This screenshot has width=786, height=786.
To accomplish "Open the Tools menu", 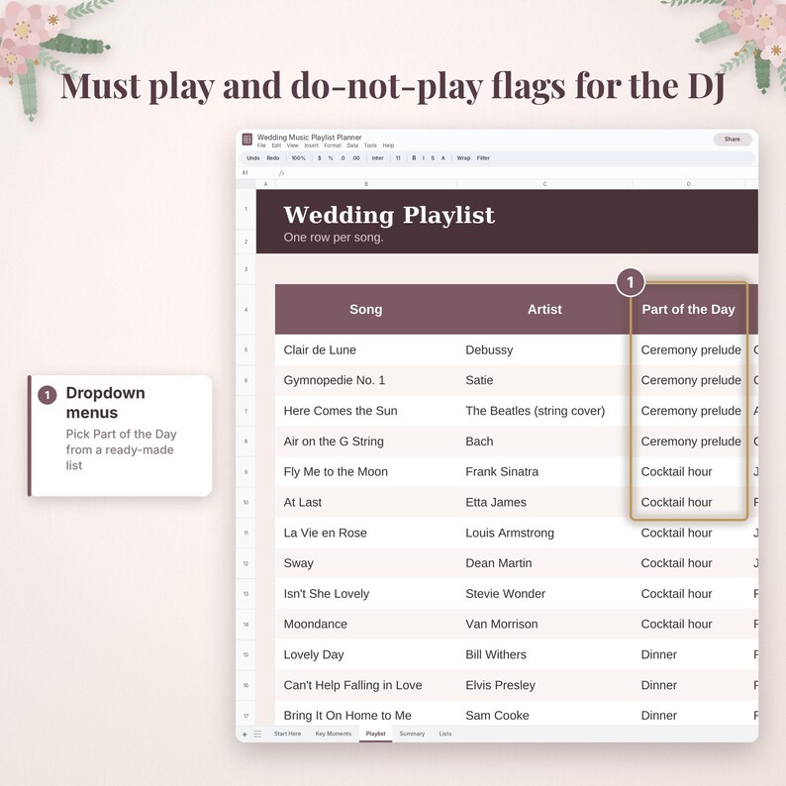I will point(370,146).
